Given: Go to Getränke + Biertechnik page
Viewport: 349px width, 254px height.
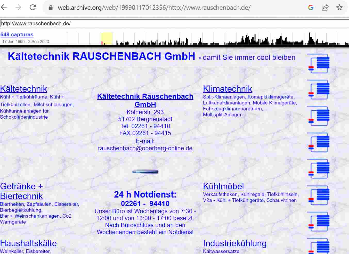Looking at the screenshot, I should click(x=21, y=191).
